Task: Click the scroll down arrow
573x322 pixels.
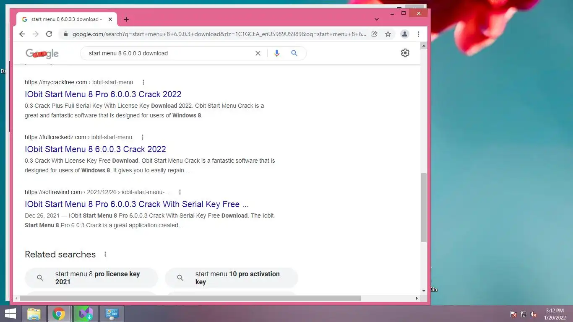Action: 424,291
